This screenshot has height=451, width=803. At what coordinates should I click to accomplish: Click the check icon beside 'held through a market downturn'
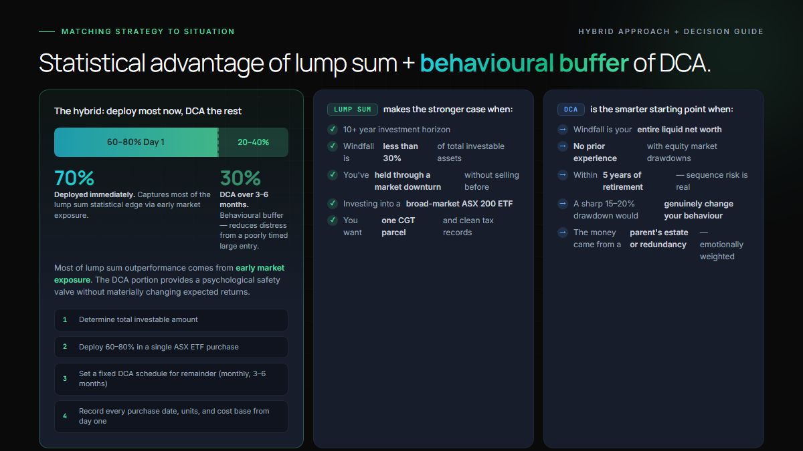pos(333,175)
